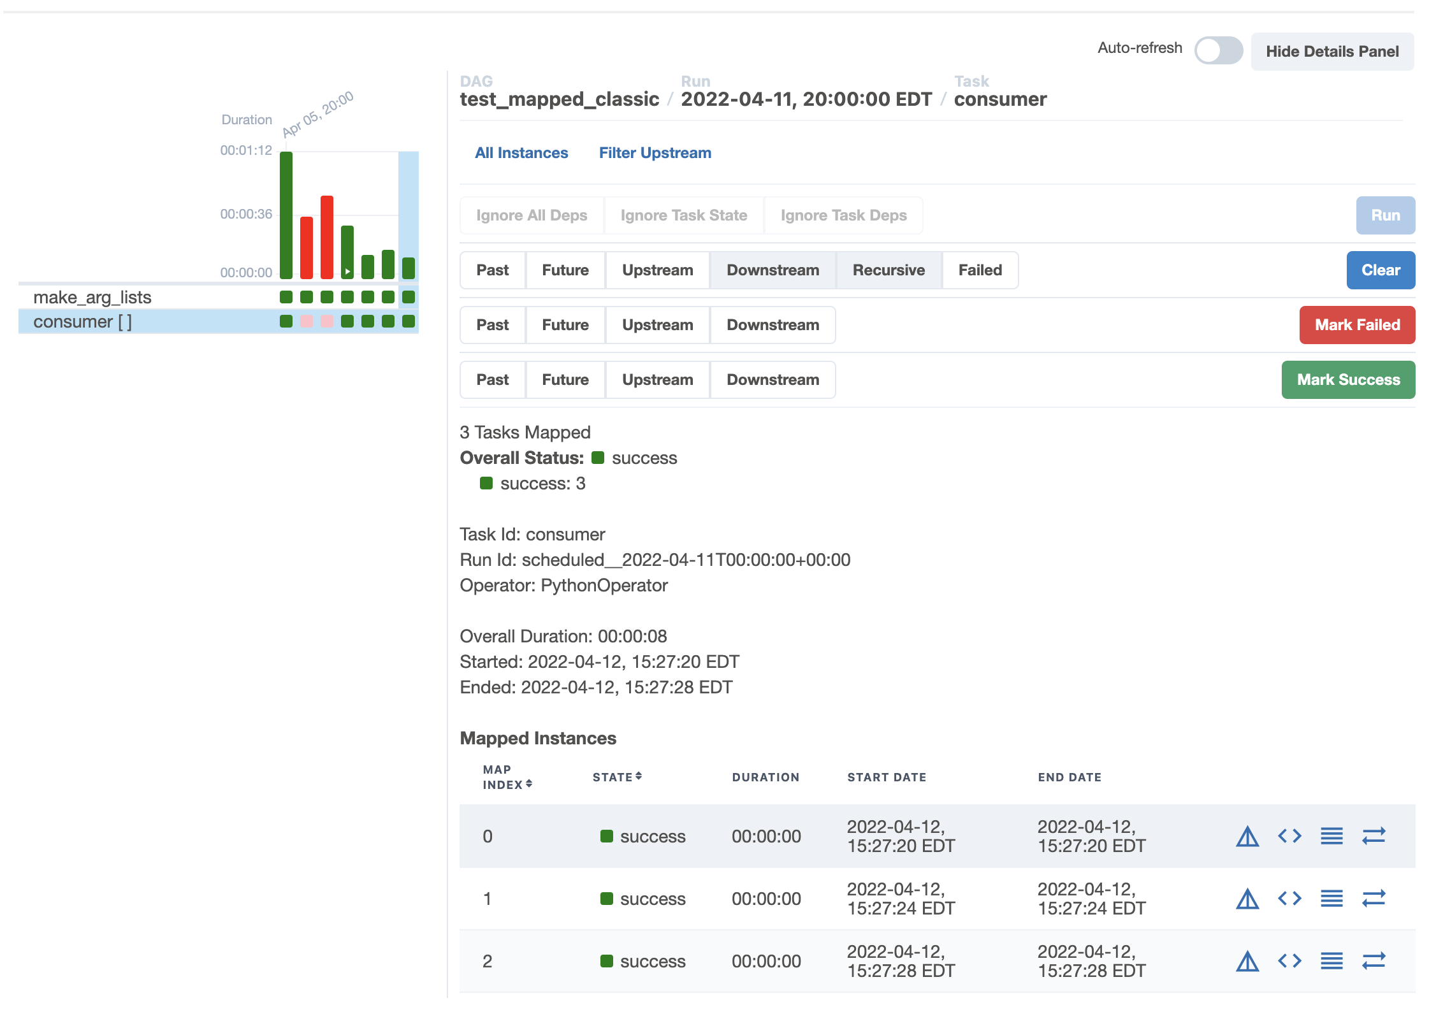
Task: Expand the consumer [ ] mapped task row
Action: (83, 322)
